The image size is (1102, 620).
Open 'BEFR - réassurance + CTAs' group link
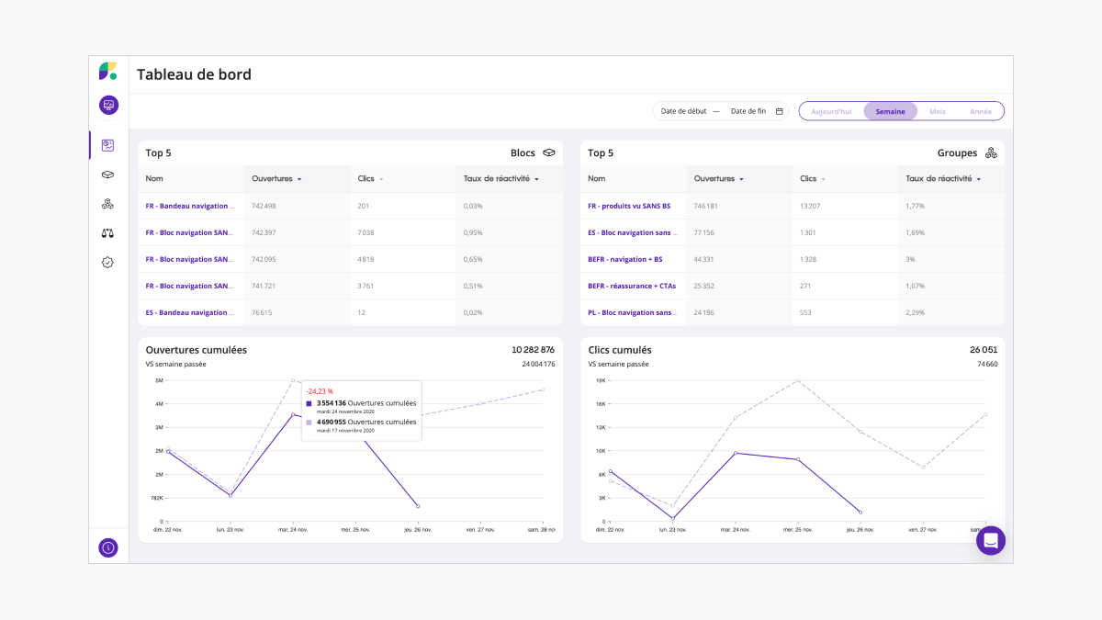click(632, 286)
